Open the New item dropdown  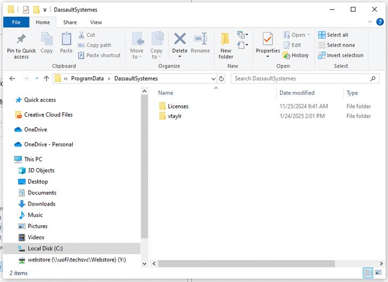click(x=243, y=35)
